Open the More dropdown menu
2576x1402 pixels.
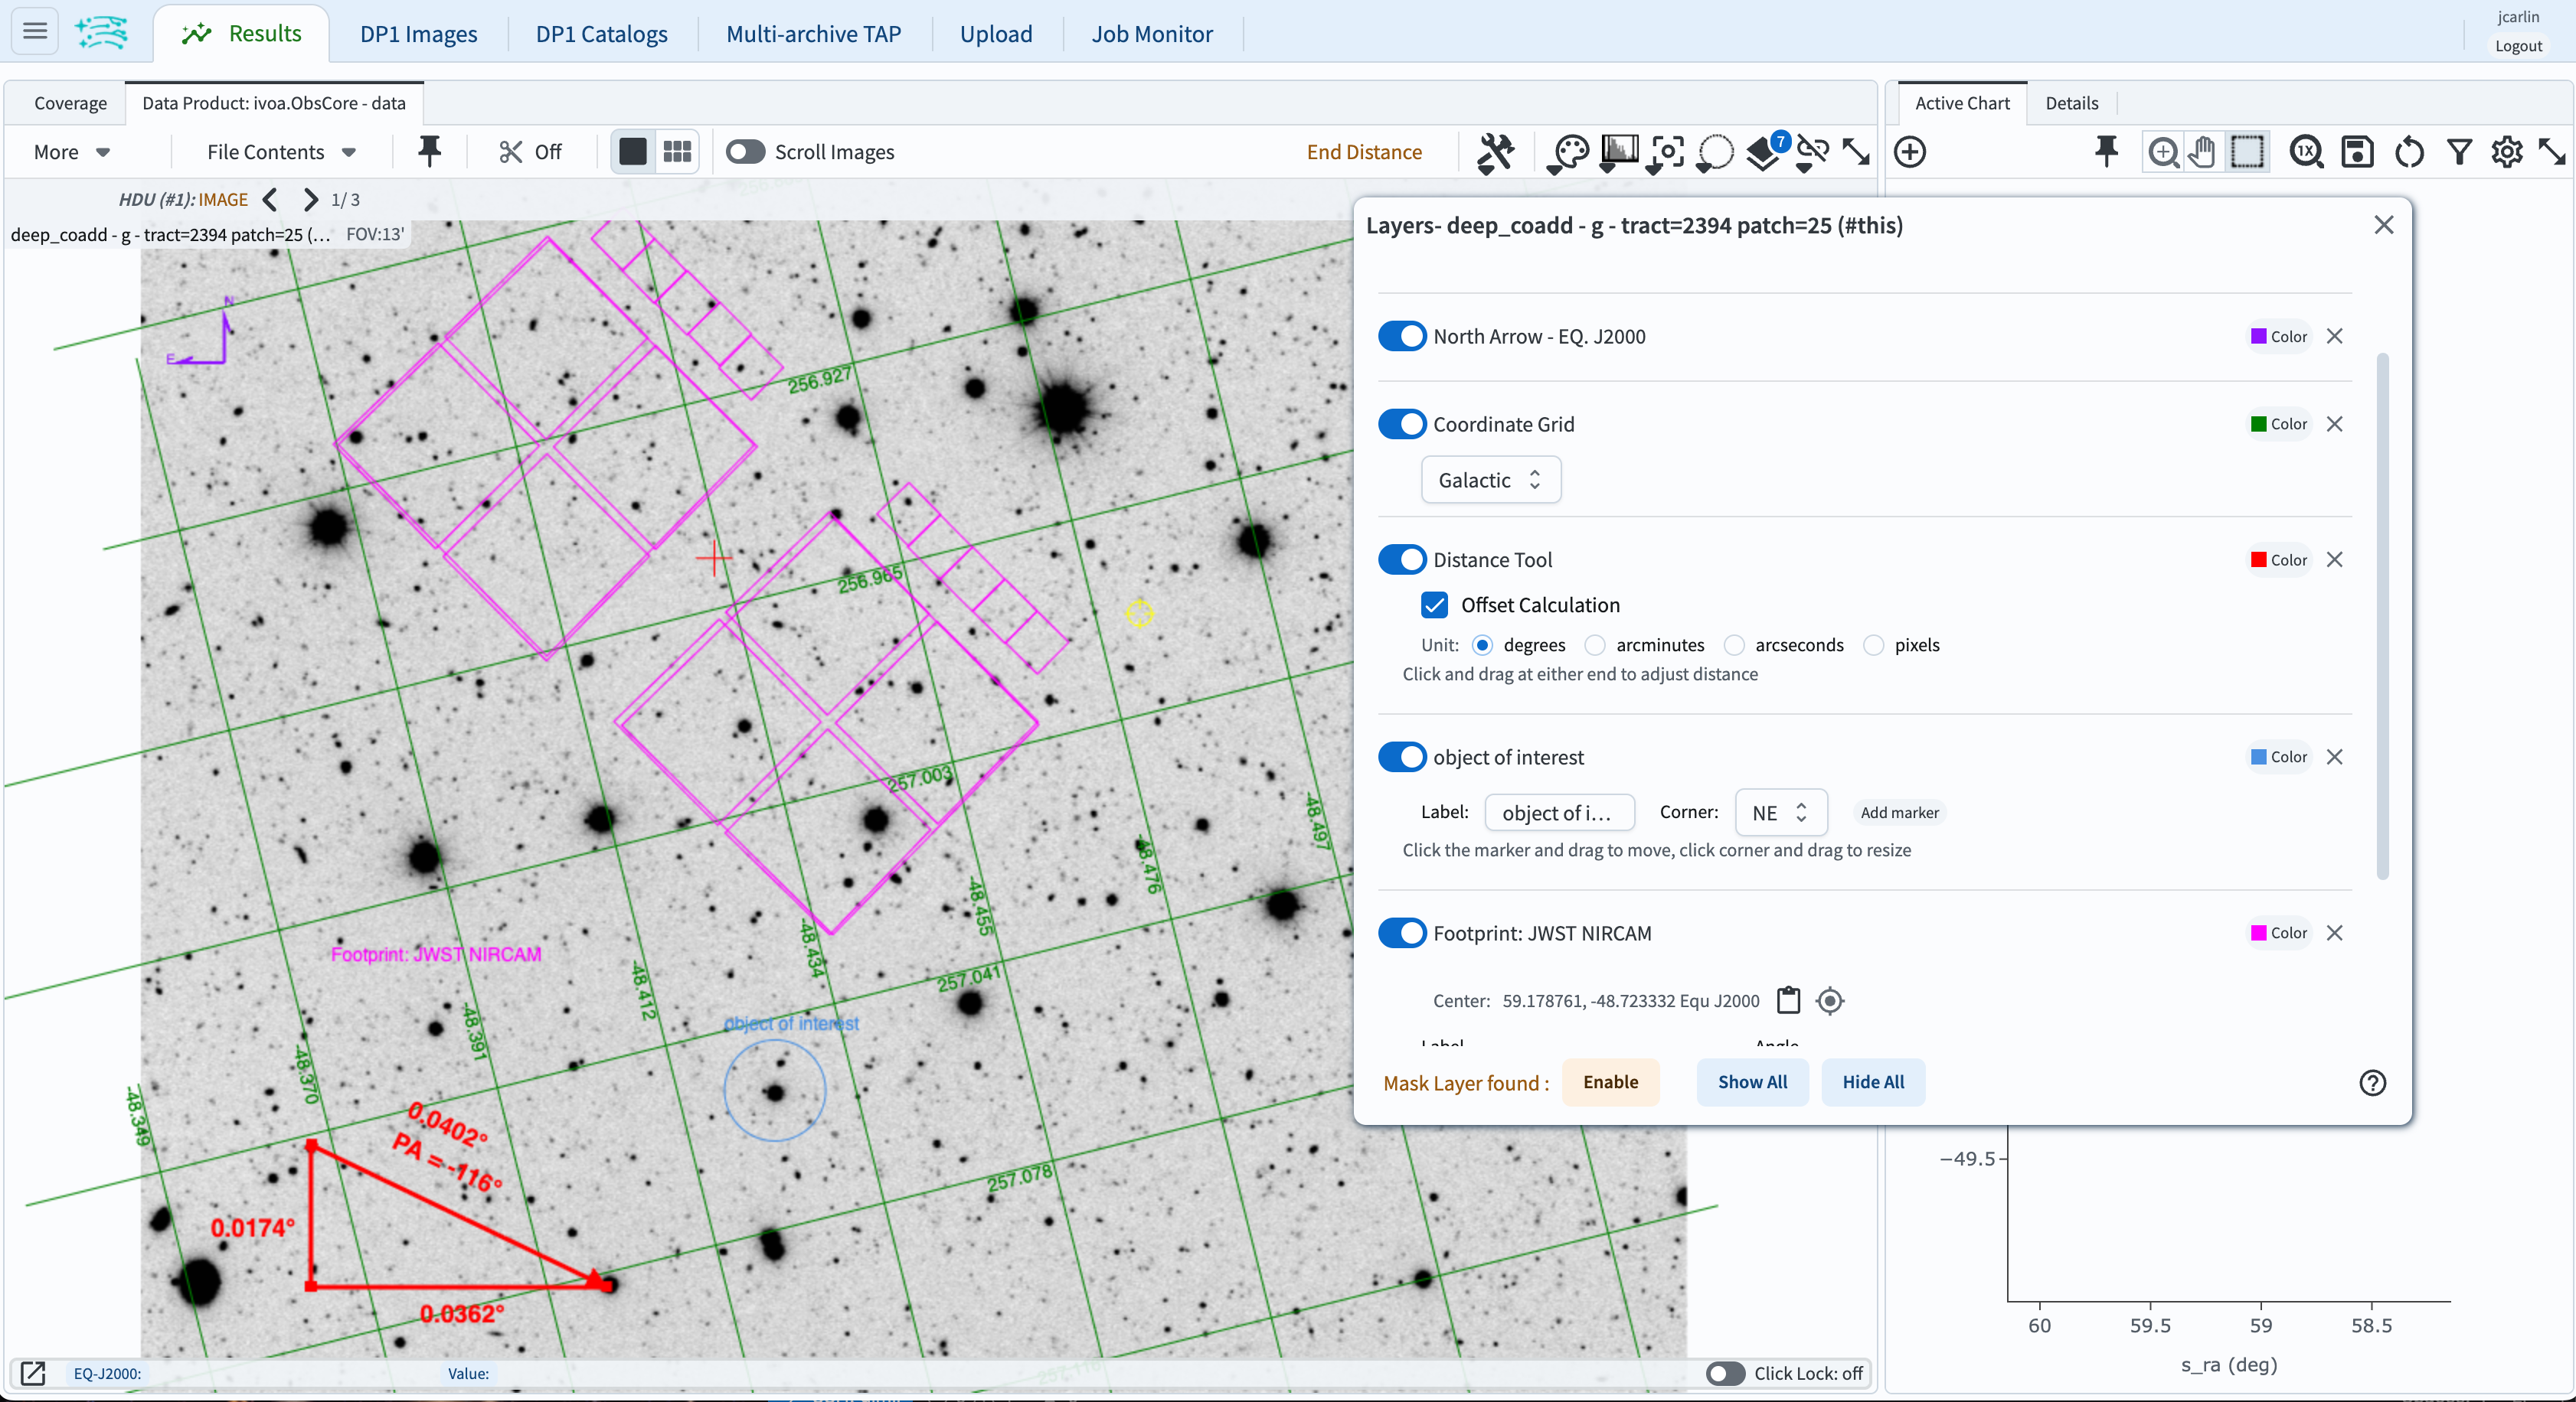(x=72, y=153)
